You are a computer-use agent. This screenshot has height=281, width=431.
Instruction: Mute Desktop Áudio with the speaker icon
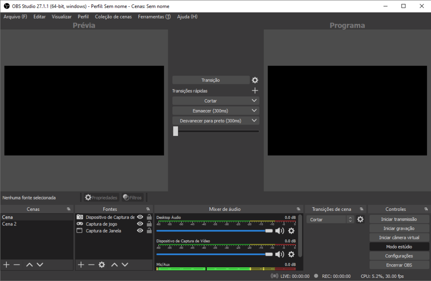click(x=280, y=231)
